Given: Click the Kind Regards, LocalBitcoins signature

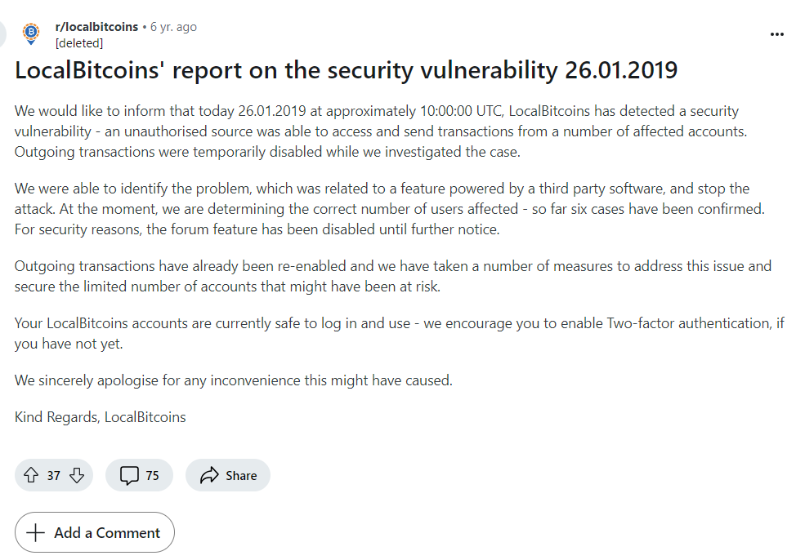Looking at the screenshot, I should (100, 417).
